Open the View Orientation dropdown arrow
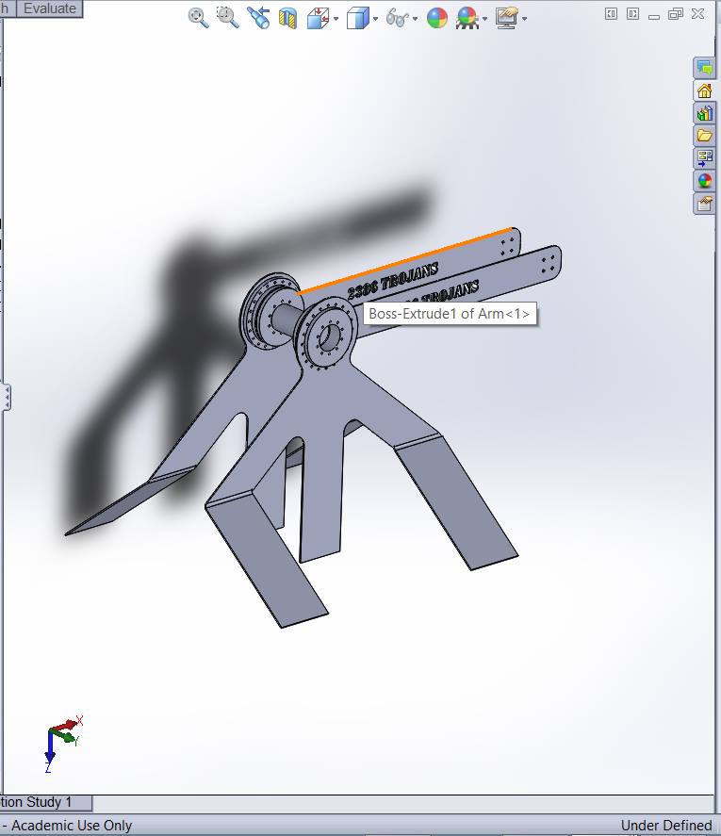Screen dimensions: 721x836 [x=336, y=19]
